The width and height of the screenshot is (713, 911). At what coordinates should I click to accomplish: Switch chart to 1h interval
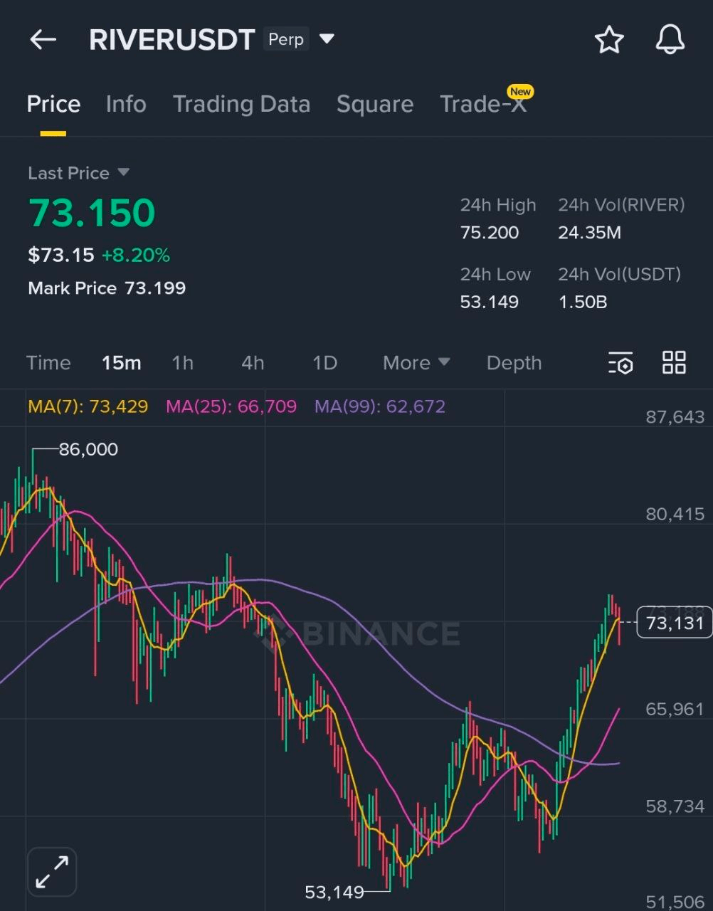coord(182,363)
